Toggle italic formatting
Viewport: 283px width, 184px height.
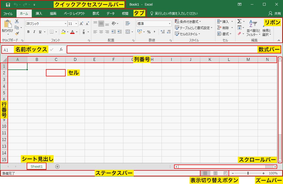click(x=34, y=32)
